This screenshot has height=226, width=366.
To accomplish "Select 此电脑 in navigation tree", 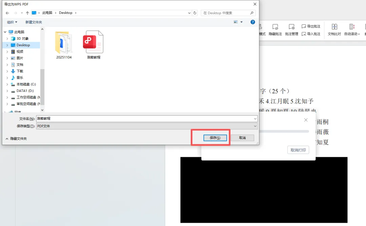I will pyautogui.click(x=19, y=32).
